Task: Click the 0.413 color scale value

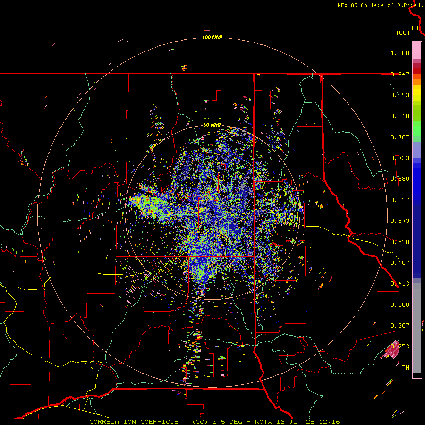Action: click(400, 284)
